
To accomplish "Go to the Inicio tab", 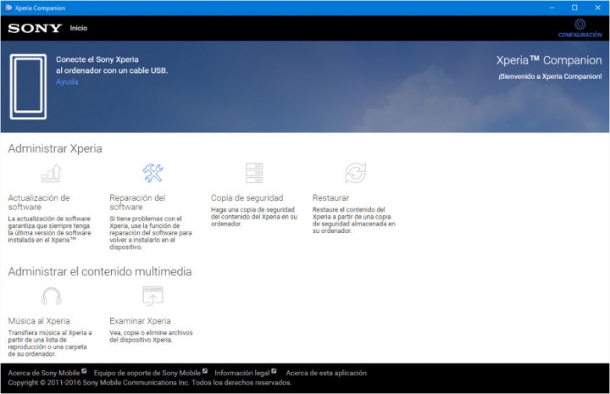I will click(x=79, y=28).
